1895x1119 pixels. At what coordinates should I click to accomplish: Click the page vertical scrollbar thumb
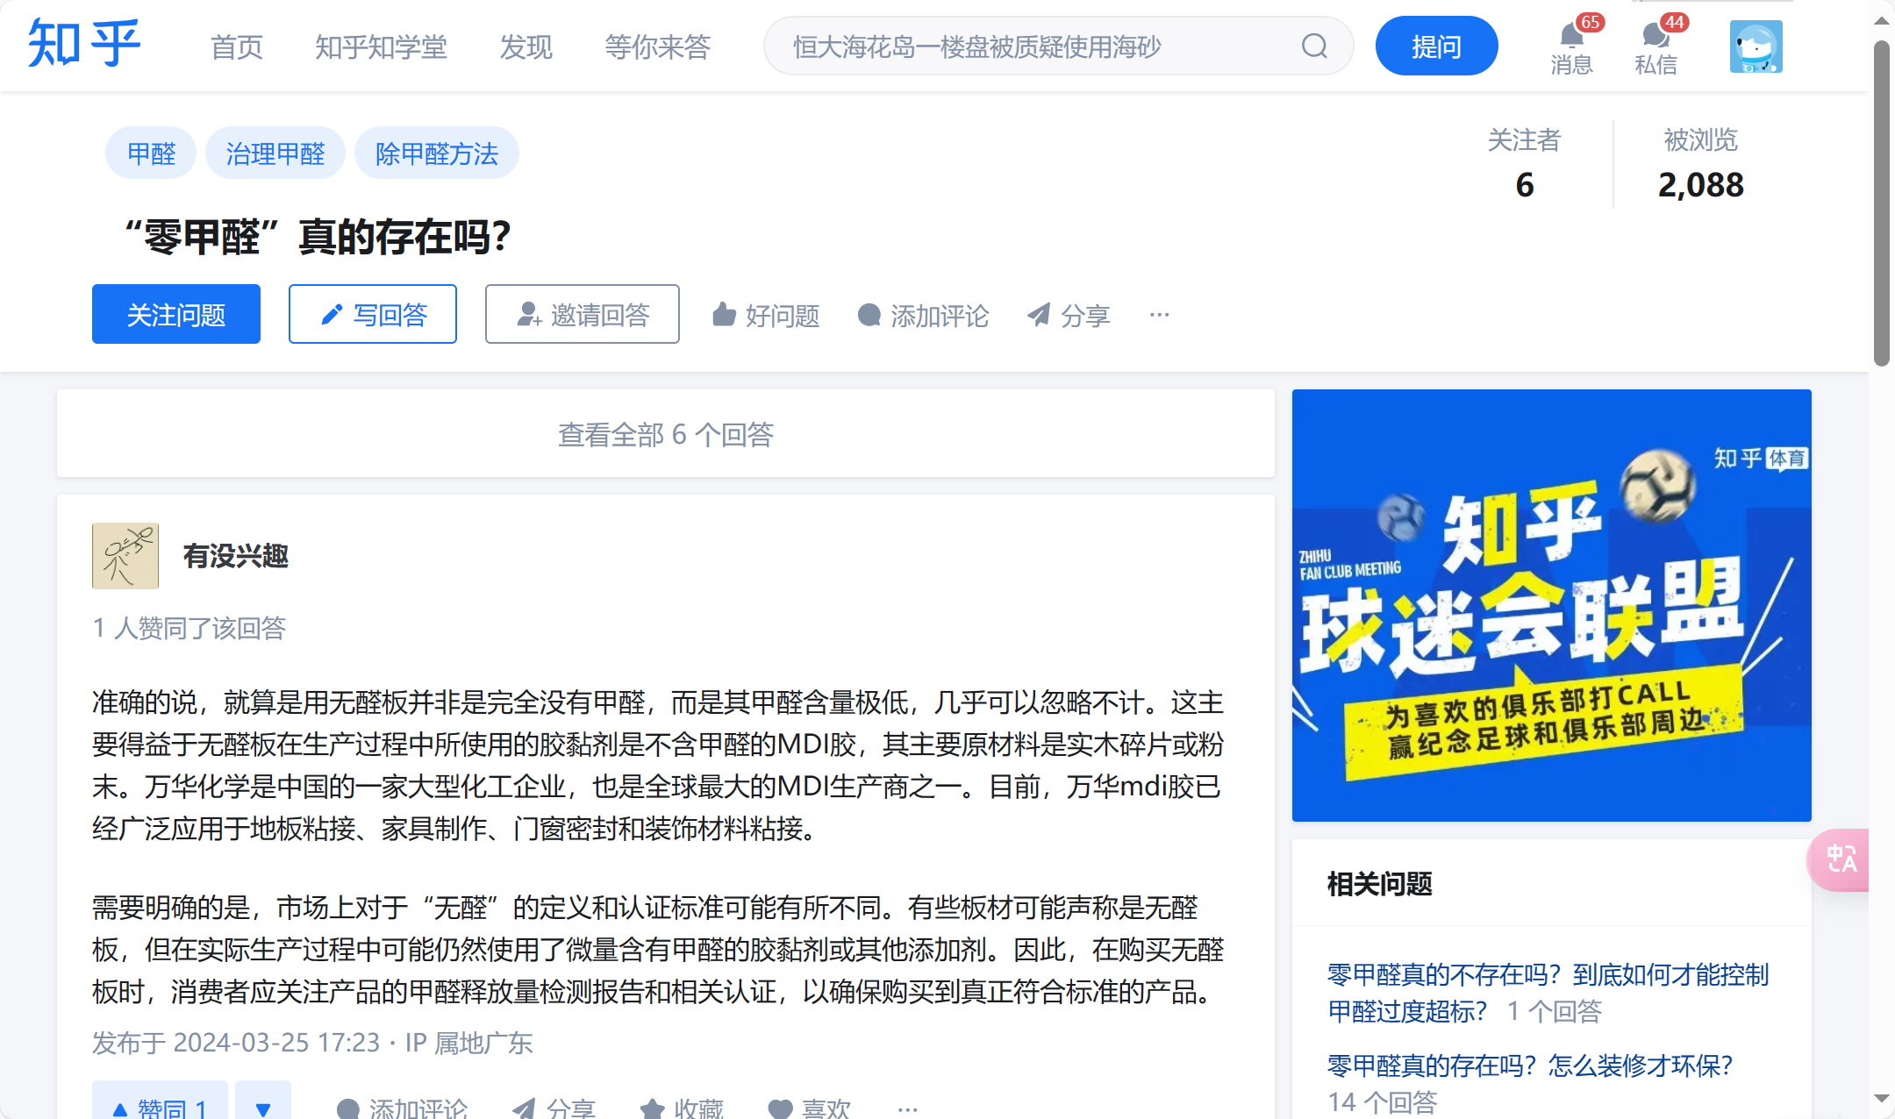point(1881,202)
